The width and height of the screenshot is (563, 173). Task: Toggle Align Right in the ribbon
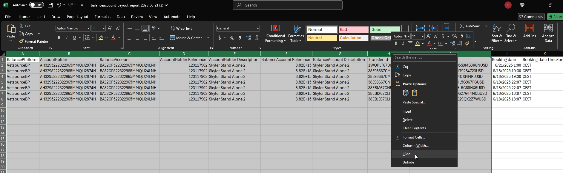[145, 38]
